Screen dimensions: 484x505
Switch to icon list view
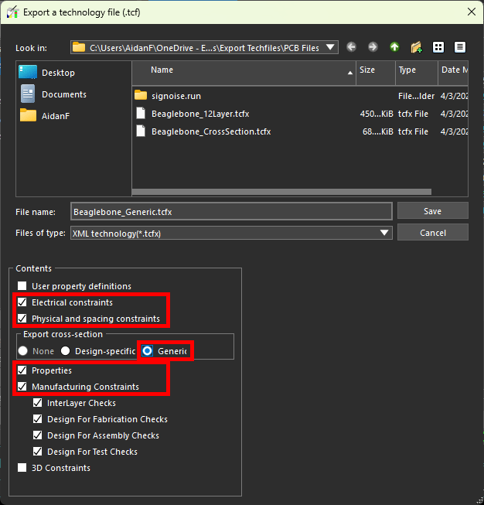438,47
